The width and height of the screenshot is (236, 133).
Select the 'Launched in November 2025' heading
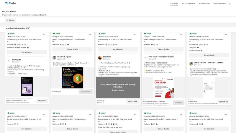[x=17, y=28]
